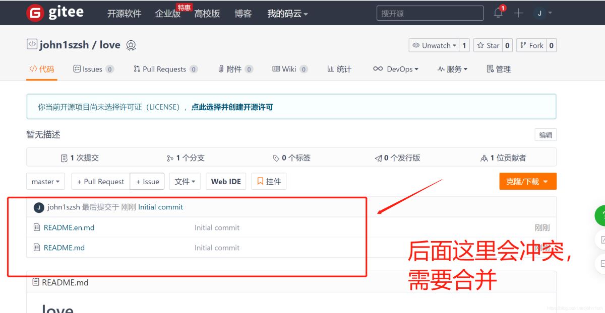Click 点此选择并创建开源许可 link
Screen dimensions: 605x313
(232, 107)
